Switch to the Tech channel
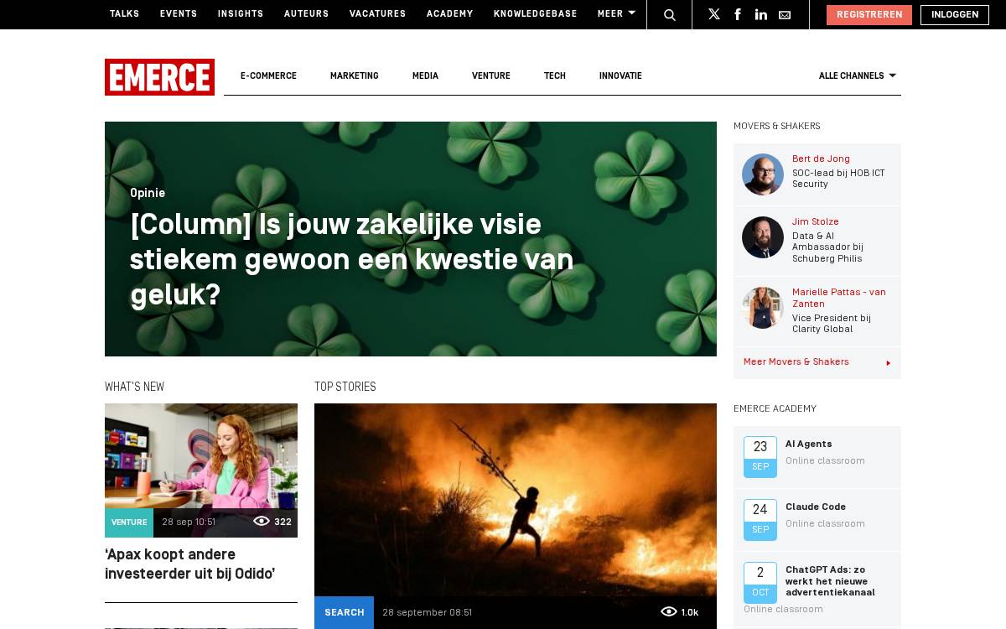Viewport: 1006px width, 629px height. coord(555,75)
